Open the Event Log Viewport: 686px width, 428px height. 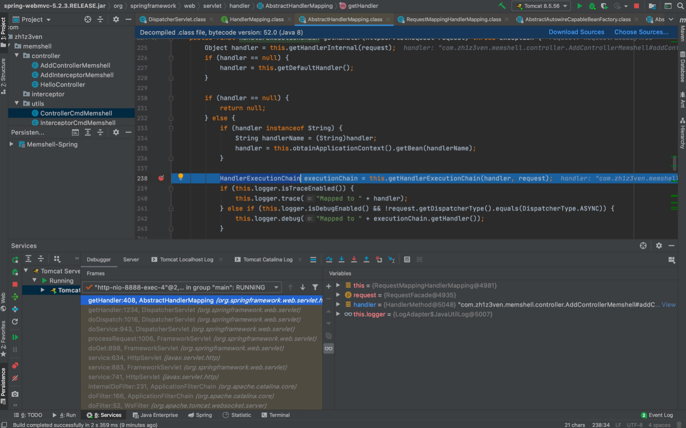pos(656,415)
